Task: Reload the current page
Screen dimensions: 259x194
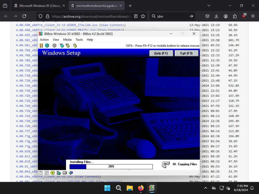Action: coord(24,16)
